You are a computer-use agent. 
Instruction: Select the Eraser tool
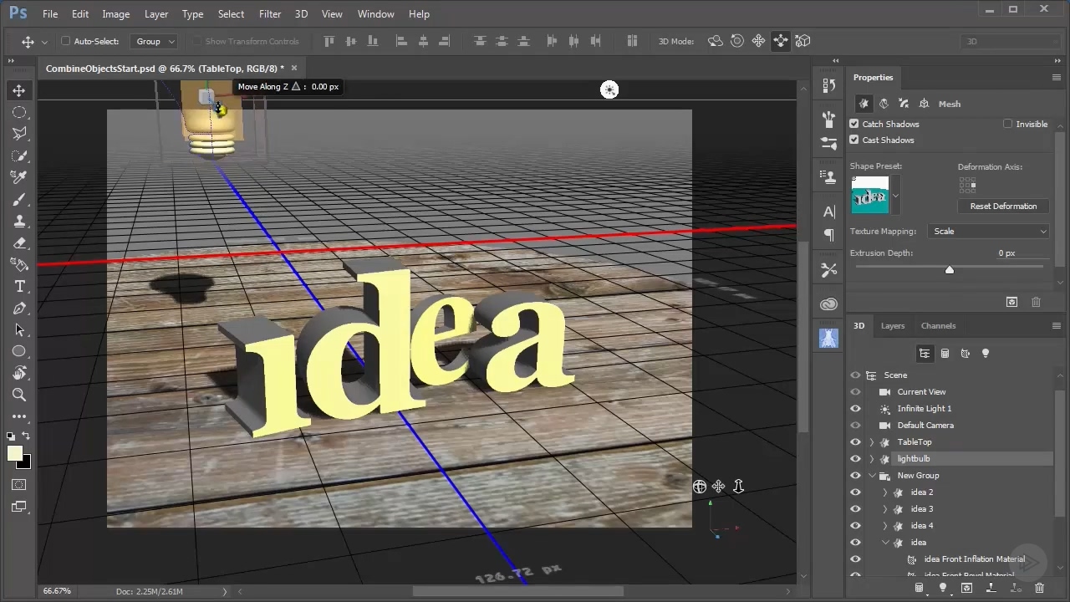(x=19, y=243)
